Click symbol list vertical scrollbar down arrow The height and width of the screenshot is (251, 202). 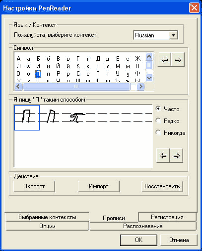(x=149, y=78)
